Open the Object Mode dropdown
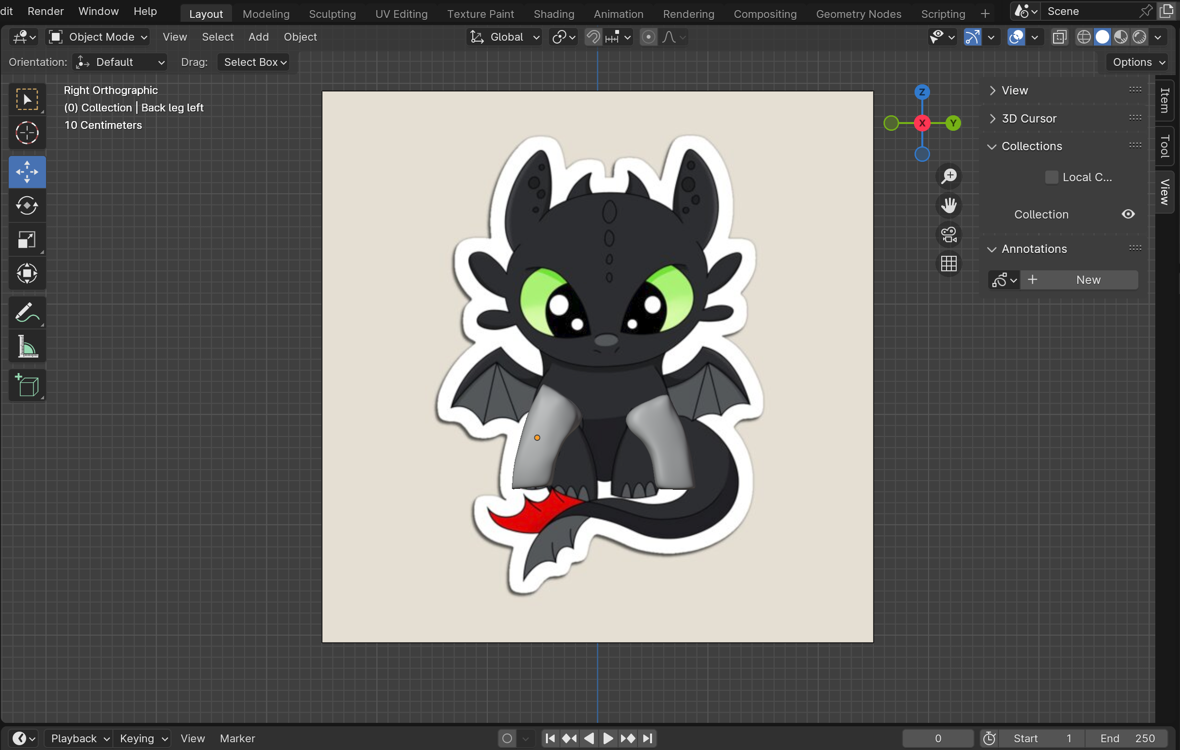The height and width of the screenshot is (750, 1180). point(98,37)
